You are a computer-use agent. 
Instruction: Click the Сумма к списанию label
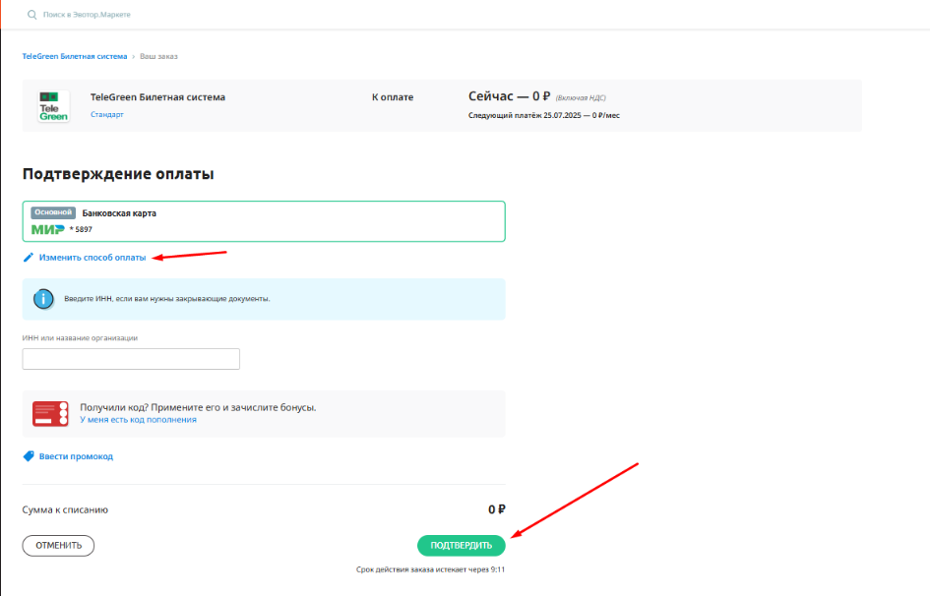pos(65,509)
